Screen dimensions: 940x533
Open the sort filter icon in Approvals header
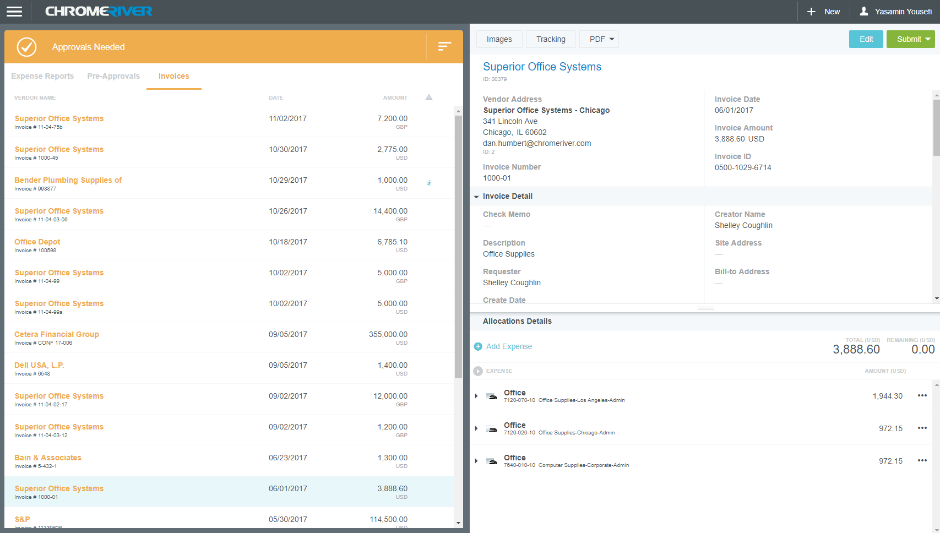click(444, 47)
